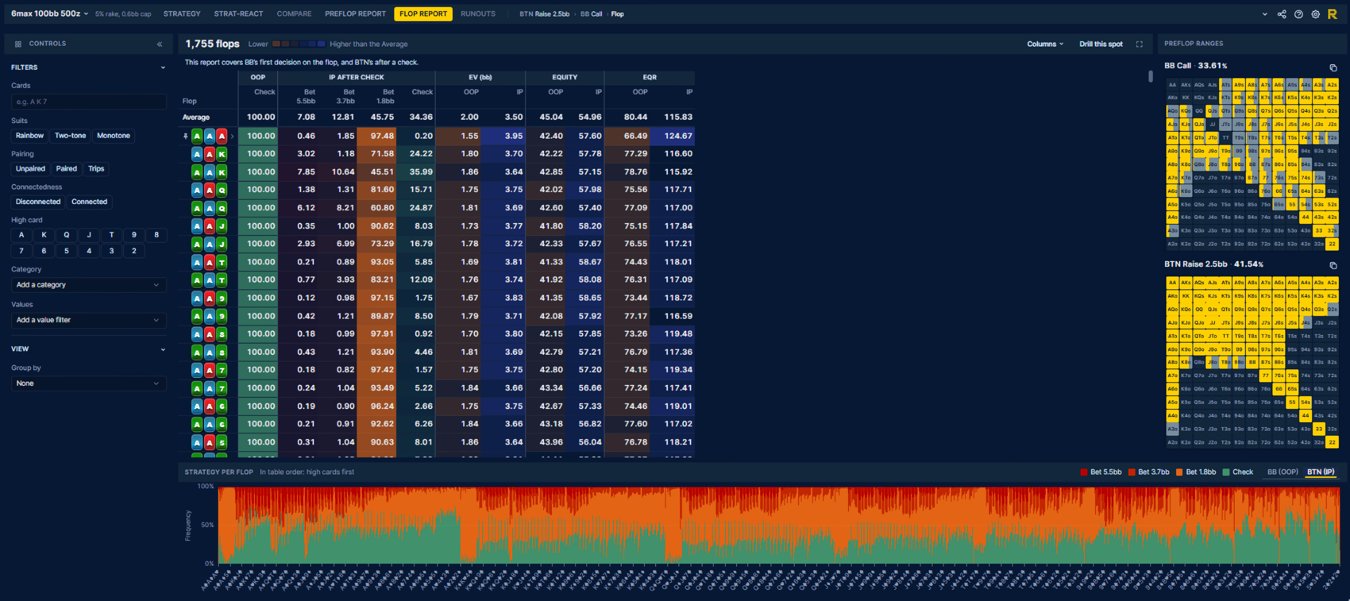Click the preflop ranges scrollbar
The width and height of the screenshot is (1350, 601).
click(1150, 76)
